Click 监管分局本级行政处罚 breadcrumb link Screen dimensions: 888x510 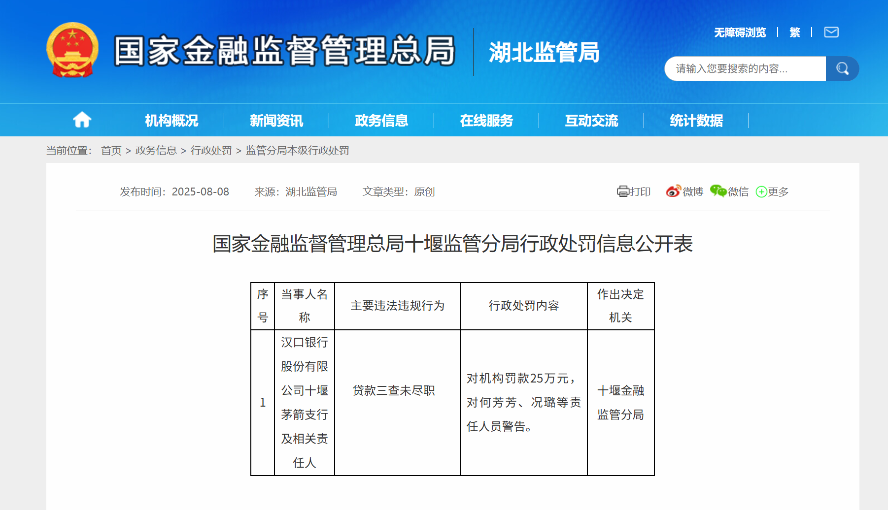tap(298, 151)
